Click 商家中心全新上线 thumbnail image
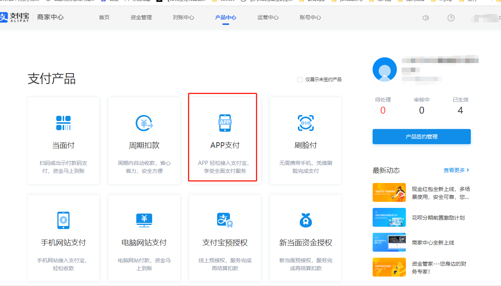This screenshot has height=286, width=501. 389,242
